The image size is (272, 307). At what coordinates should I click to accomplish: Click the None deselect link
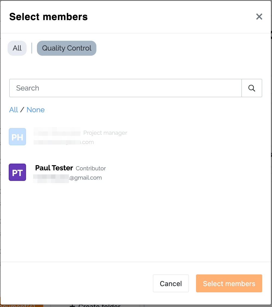click(x=36, y=110)
